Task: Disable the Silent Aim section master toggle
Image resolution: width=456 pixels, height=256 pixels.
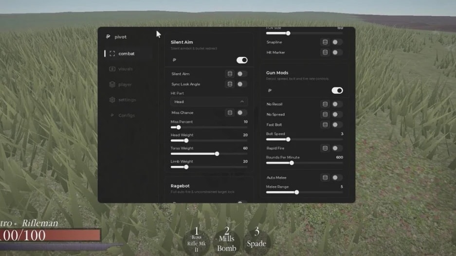Action: click(242, 60)
